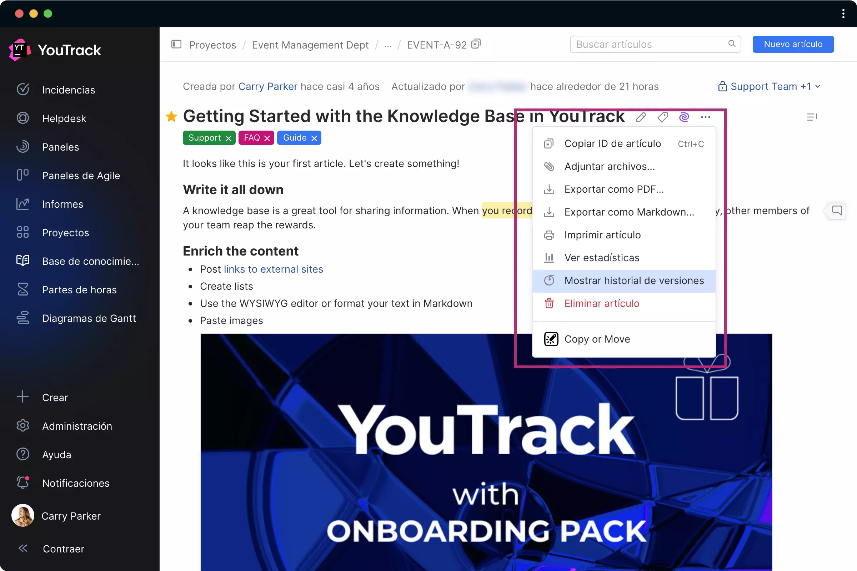Expand the breadcrumb ellipsis
The image size is (857, 571).
coord(388,45)
